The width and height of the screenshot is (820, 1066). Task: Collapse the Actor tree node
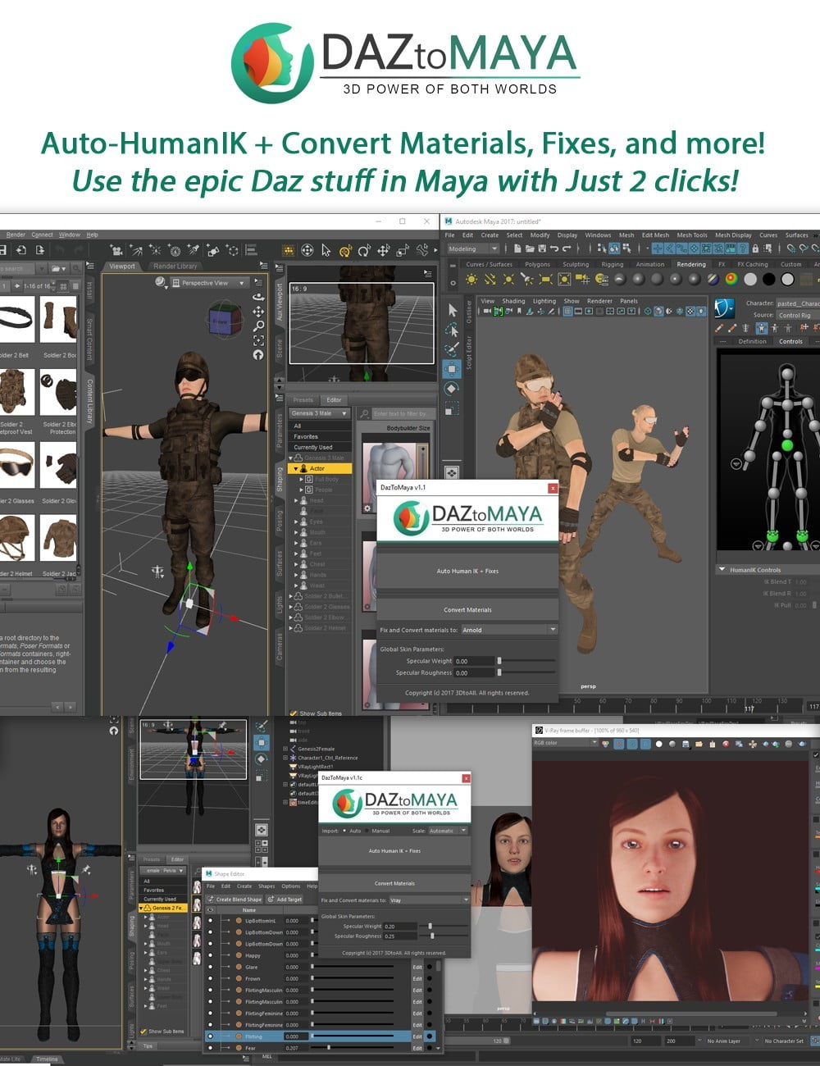[x=295, y=468]
